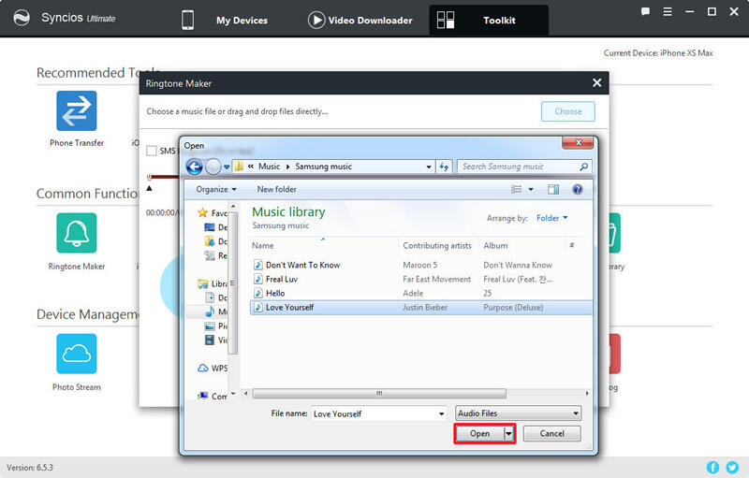Viewport: 749px width, 478px height.
Task: Expand the Organize dropdown menu
Action: [216, 189]
